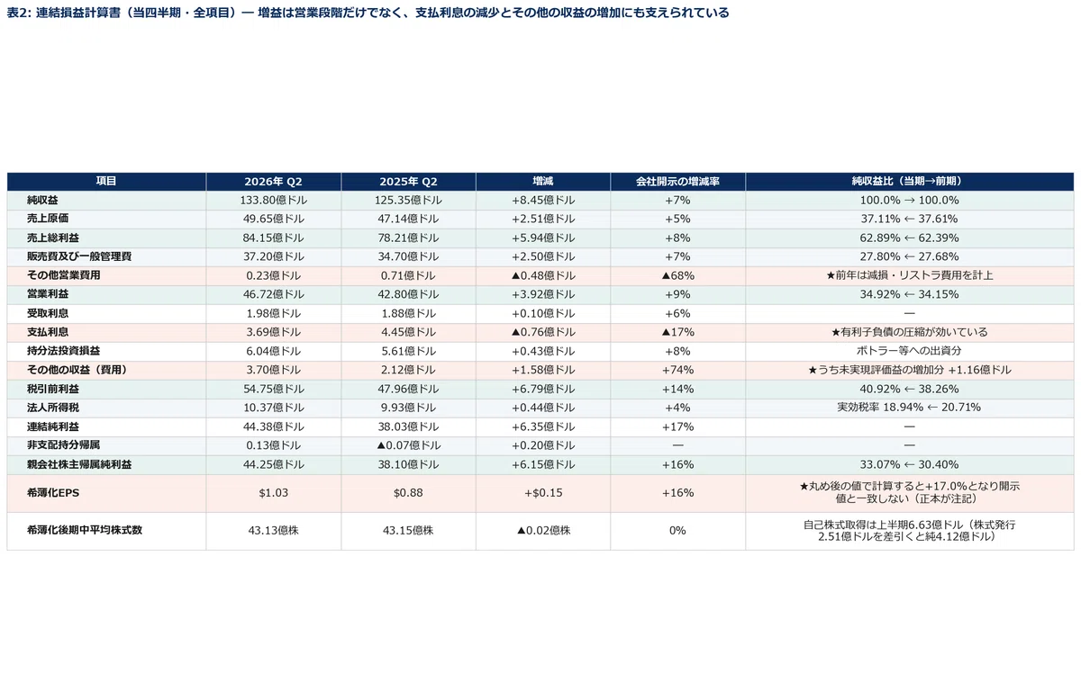Select the 法人所得税 row label

53,408
